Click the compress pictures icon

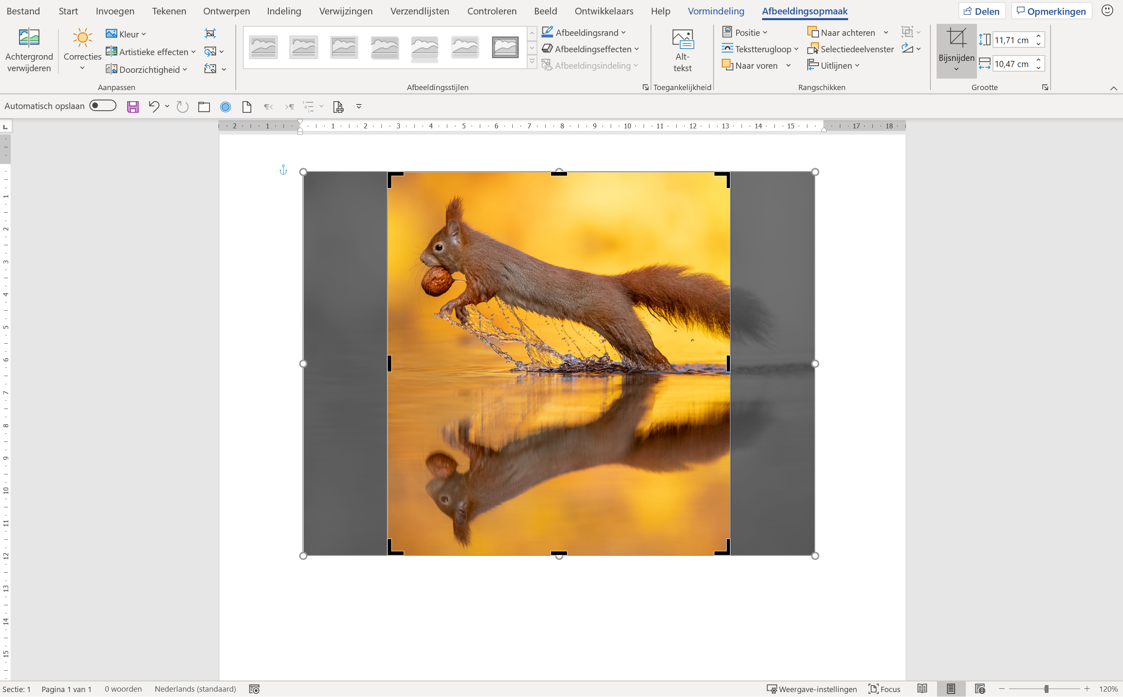[x=210, y=33]
